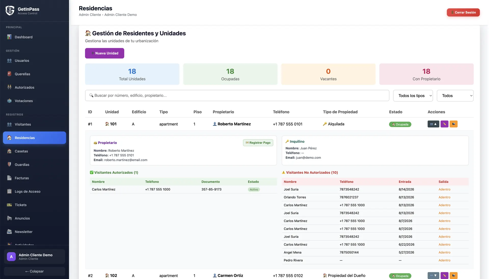Open Autorizados in sidebar
Screen dimensions: 489x279
(34, 87)
